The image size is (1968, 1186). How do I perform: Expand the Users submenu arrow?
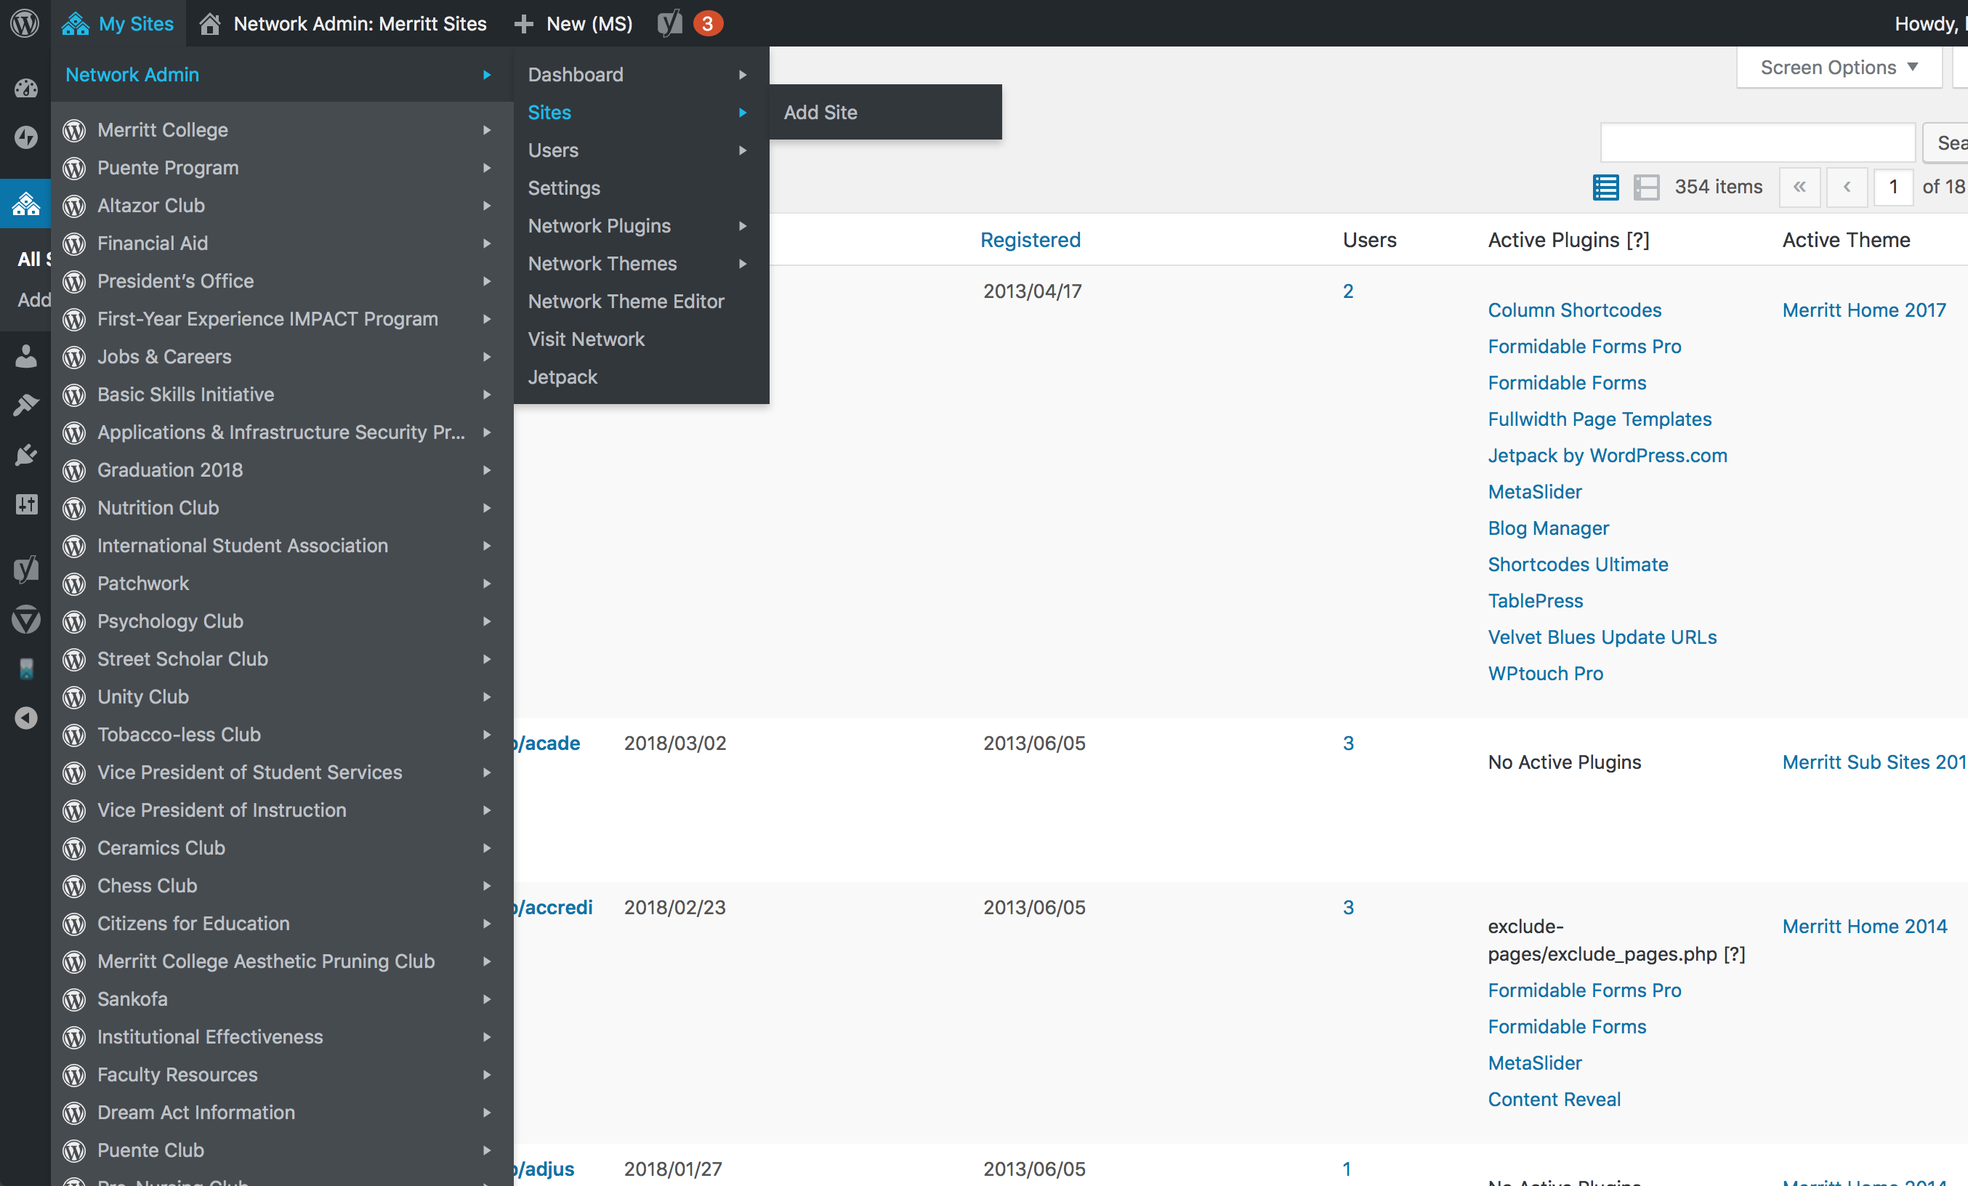point(743,150)
